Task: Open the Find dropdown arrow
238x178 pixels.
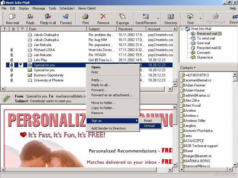Action: (201, 19)
